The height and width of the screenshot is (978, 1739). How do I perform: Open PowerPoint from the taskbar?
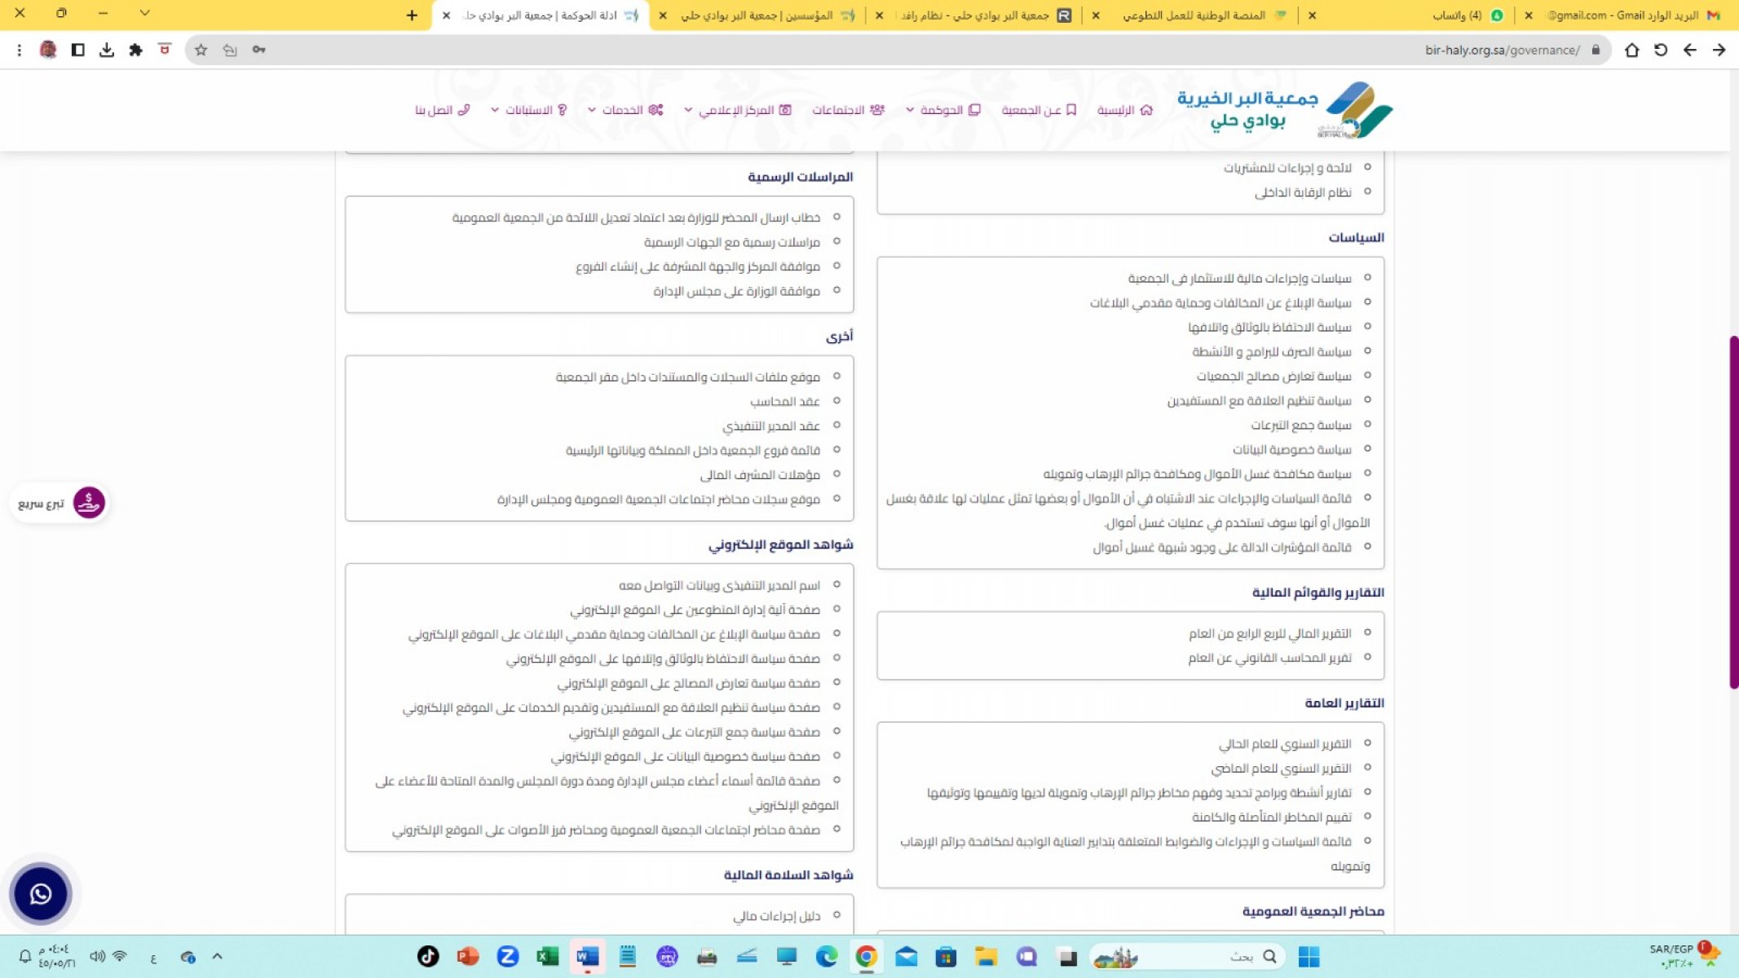coord(468,956)
